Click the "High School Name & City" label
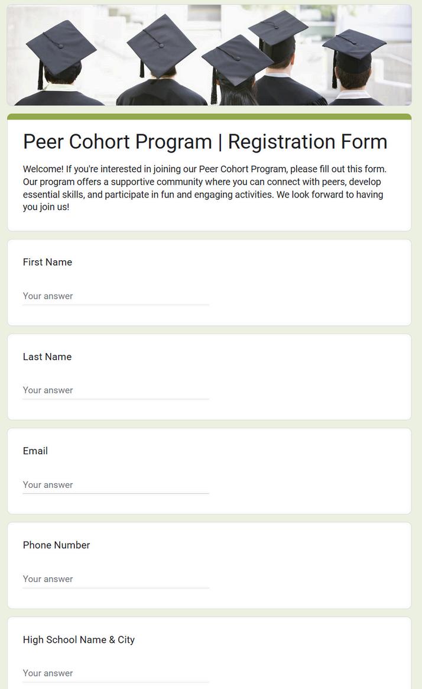422x689 pixels. 79,639
